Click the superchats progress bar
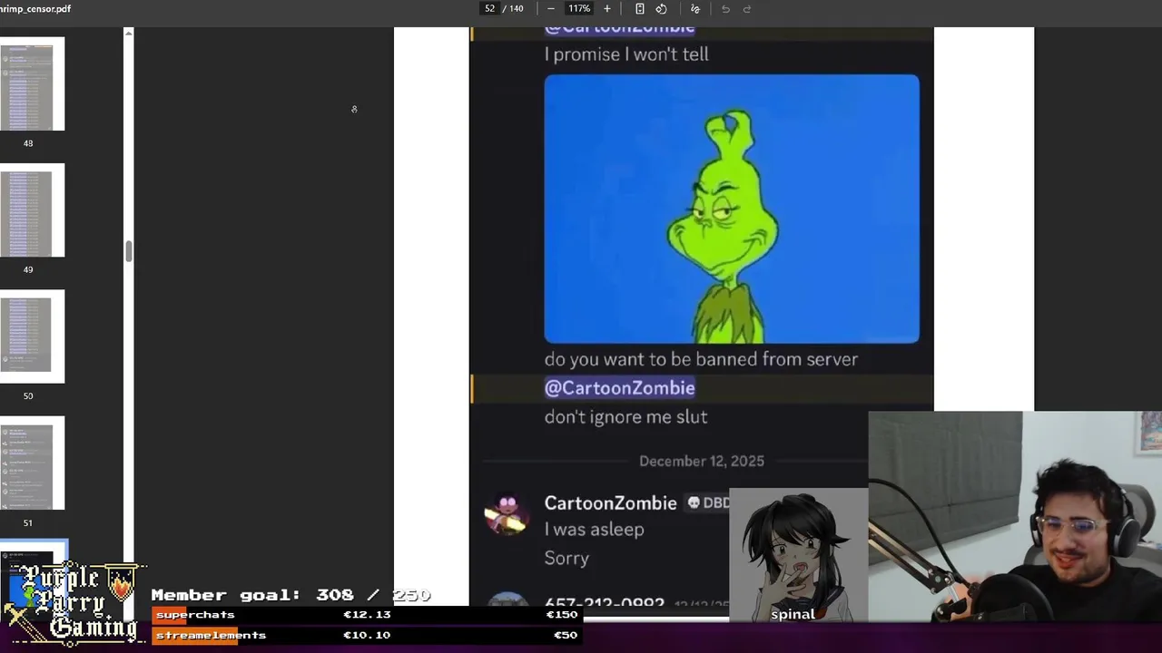 [x=367, y=615]
